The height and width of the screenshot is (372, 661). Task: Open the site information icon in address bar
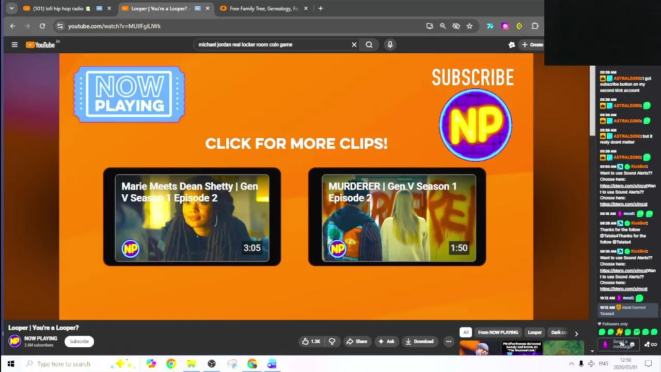click(x=60, y=26)
